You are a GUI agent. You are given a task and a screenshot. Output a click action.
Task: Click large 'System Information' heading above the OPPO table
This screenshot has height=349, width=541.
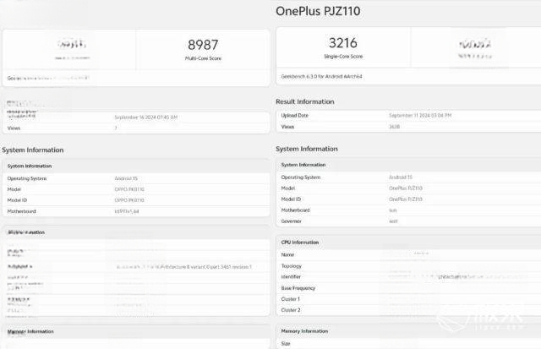click(x=33, y=150)
